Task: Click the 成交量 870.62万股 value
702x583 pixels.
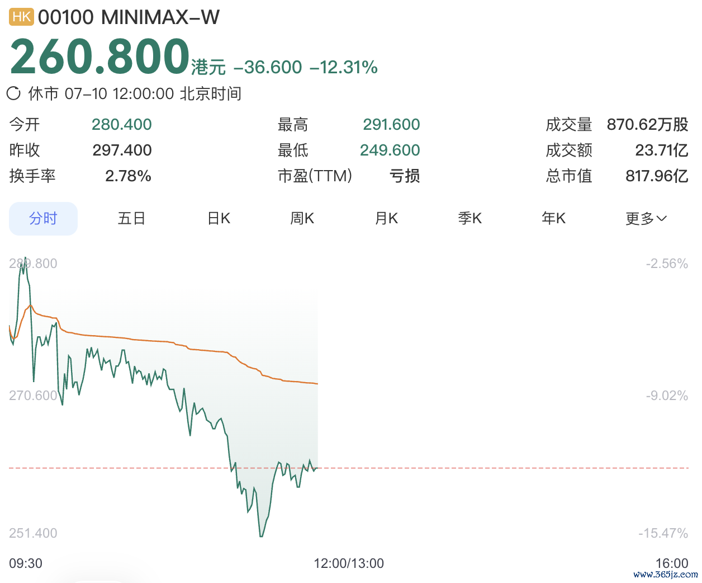Action: (x=648, y=124)
